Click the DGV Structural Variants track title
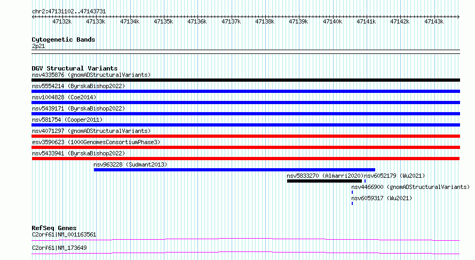The width and height of the screenshot is (475, 260). click(x=75, y=68)
